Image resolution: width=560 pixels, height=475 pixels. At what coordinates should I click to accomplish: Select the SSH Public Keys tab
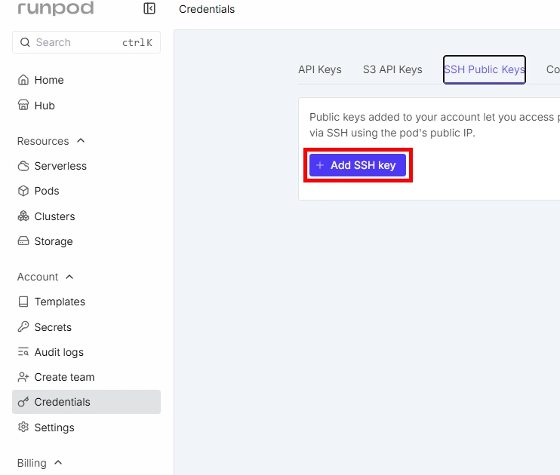pyautogui.click(x=485, y=69)
